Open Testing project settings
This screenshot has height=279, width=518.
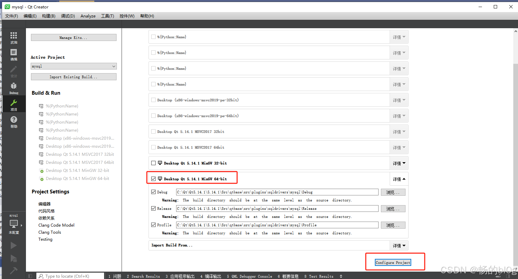45,239
